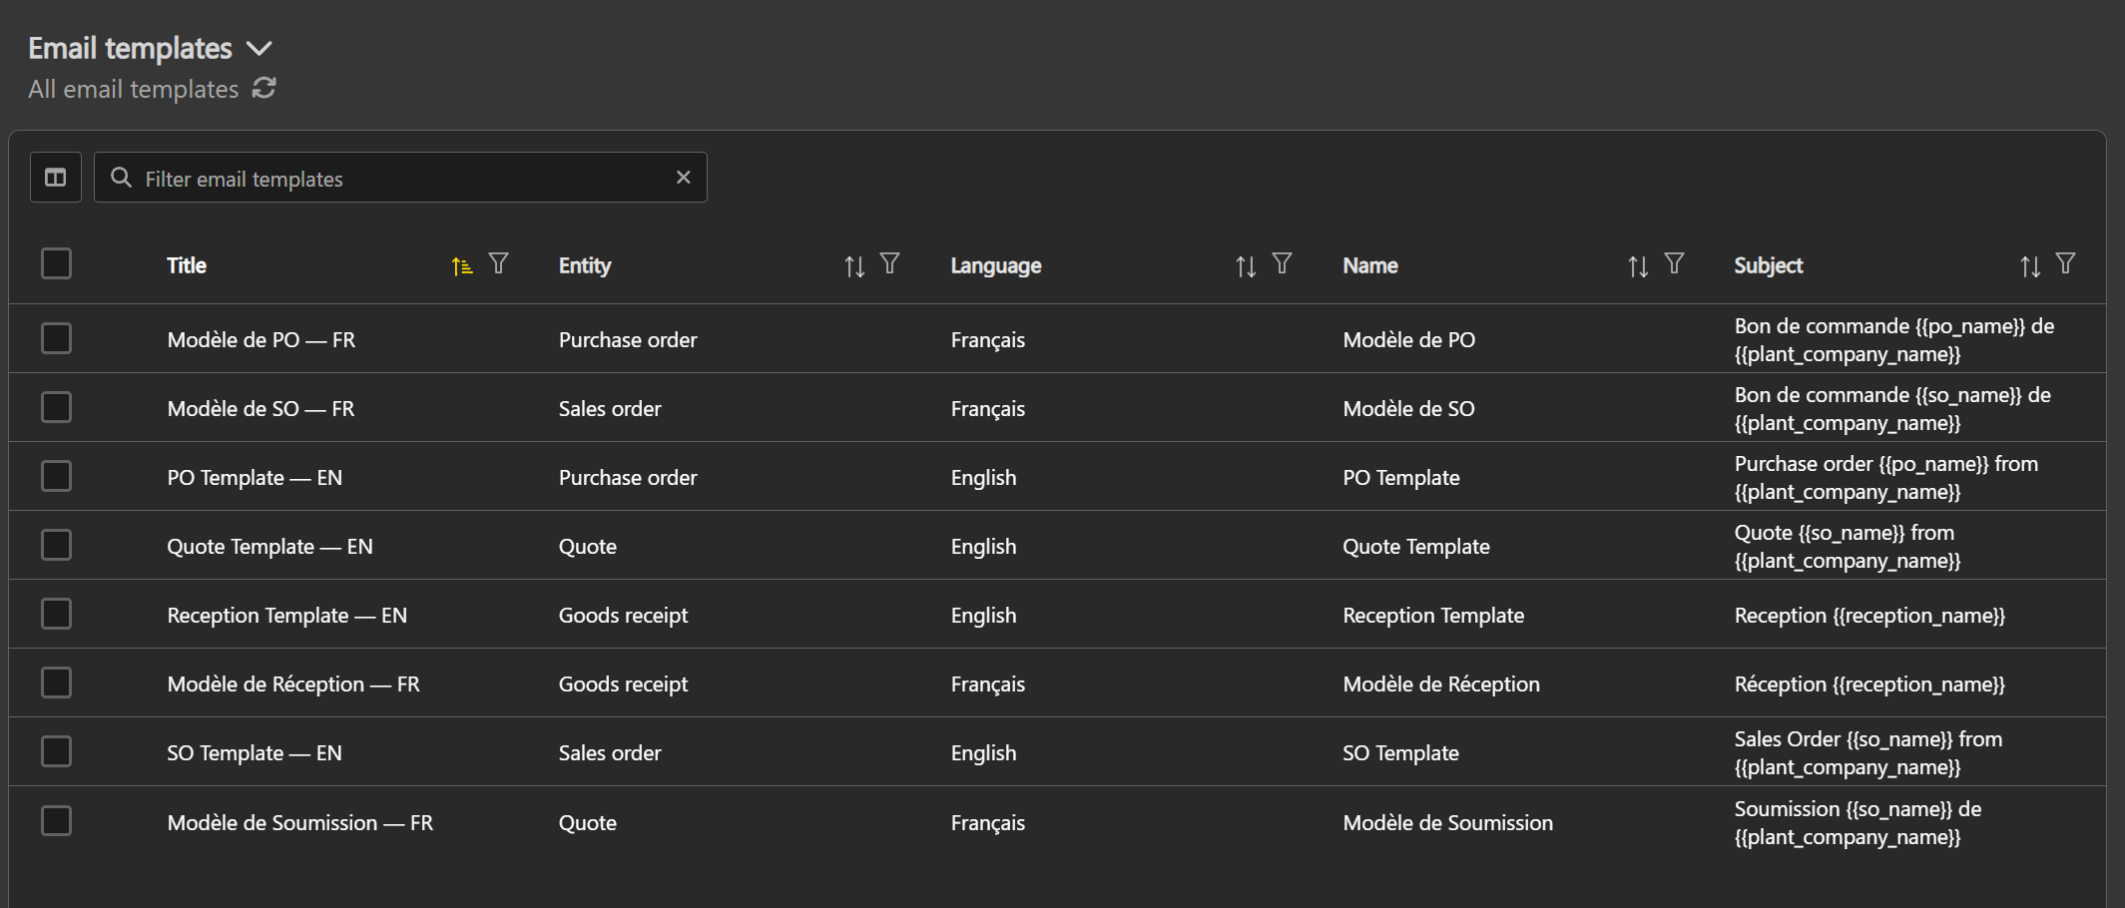Check the Modèle de PO — FR row

57,338
